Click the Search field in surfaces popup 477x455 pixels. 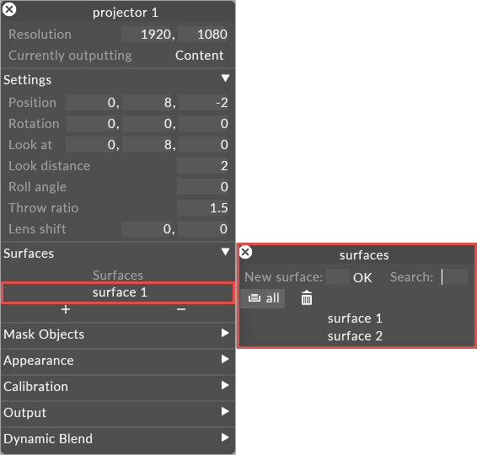coord(454,276)
